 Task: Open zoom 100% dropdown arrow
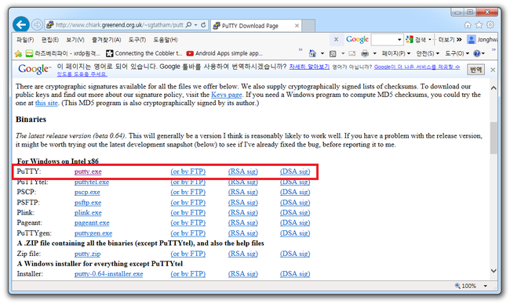point(485,286)
